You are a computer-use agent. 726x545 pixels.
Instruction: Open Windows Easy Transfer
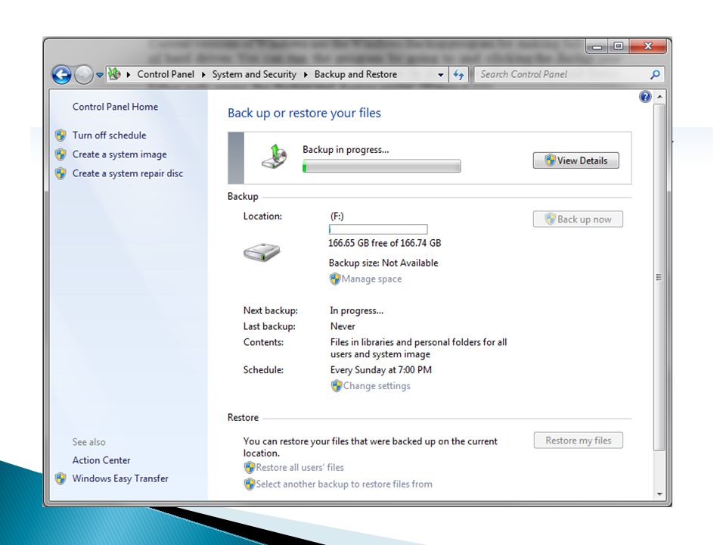coord(120,478)
